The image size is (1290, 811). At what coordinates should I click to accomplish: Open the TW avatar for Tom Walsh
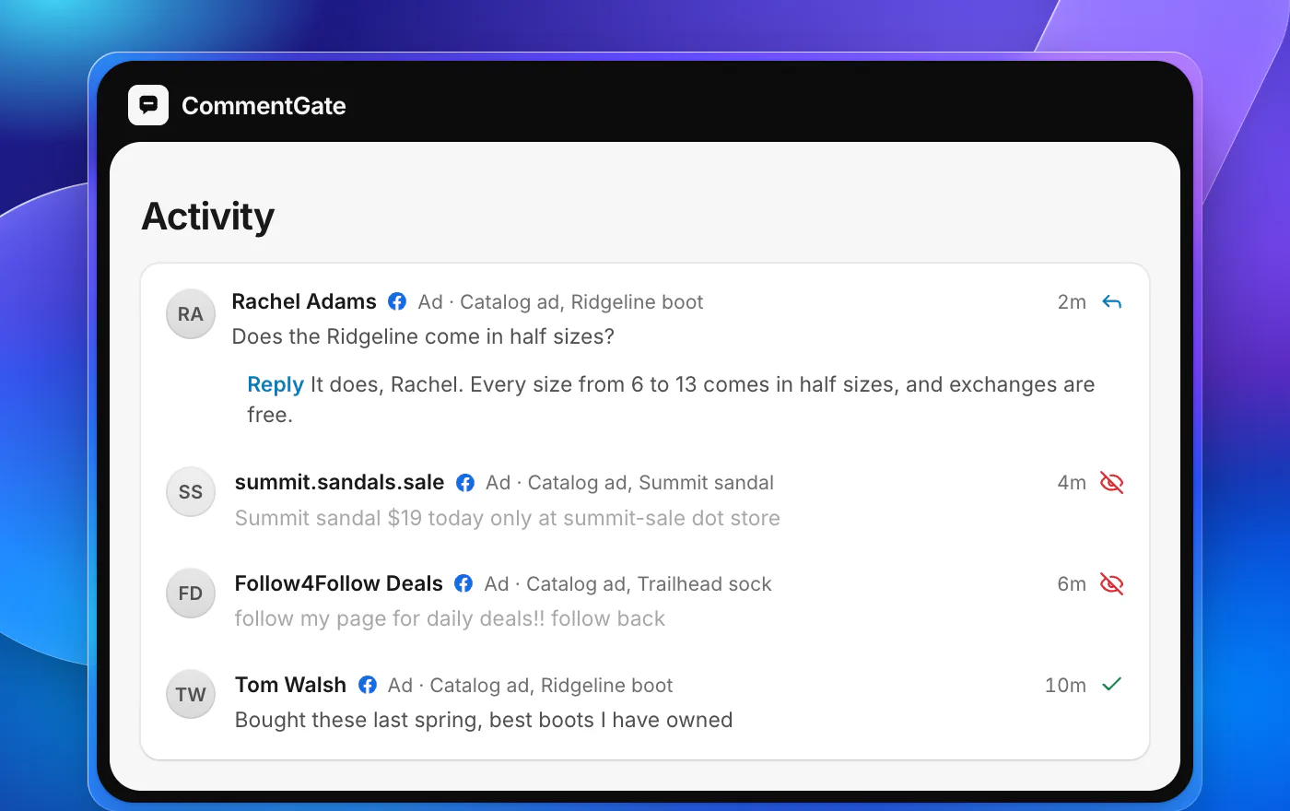coord(191,695)
